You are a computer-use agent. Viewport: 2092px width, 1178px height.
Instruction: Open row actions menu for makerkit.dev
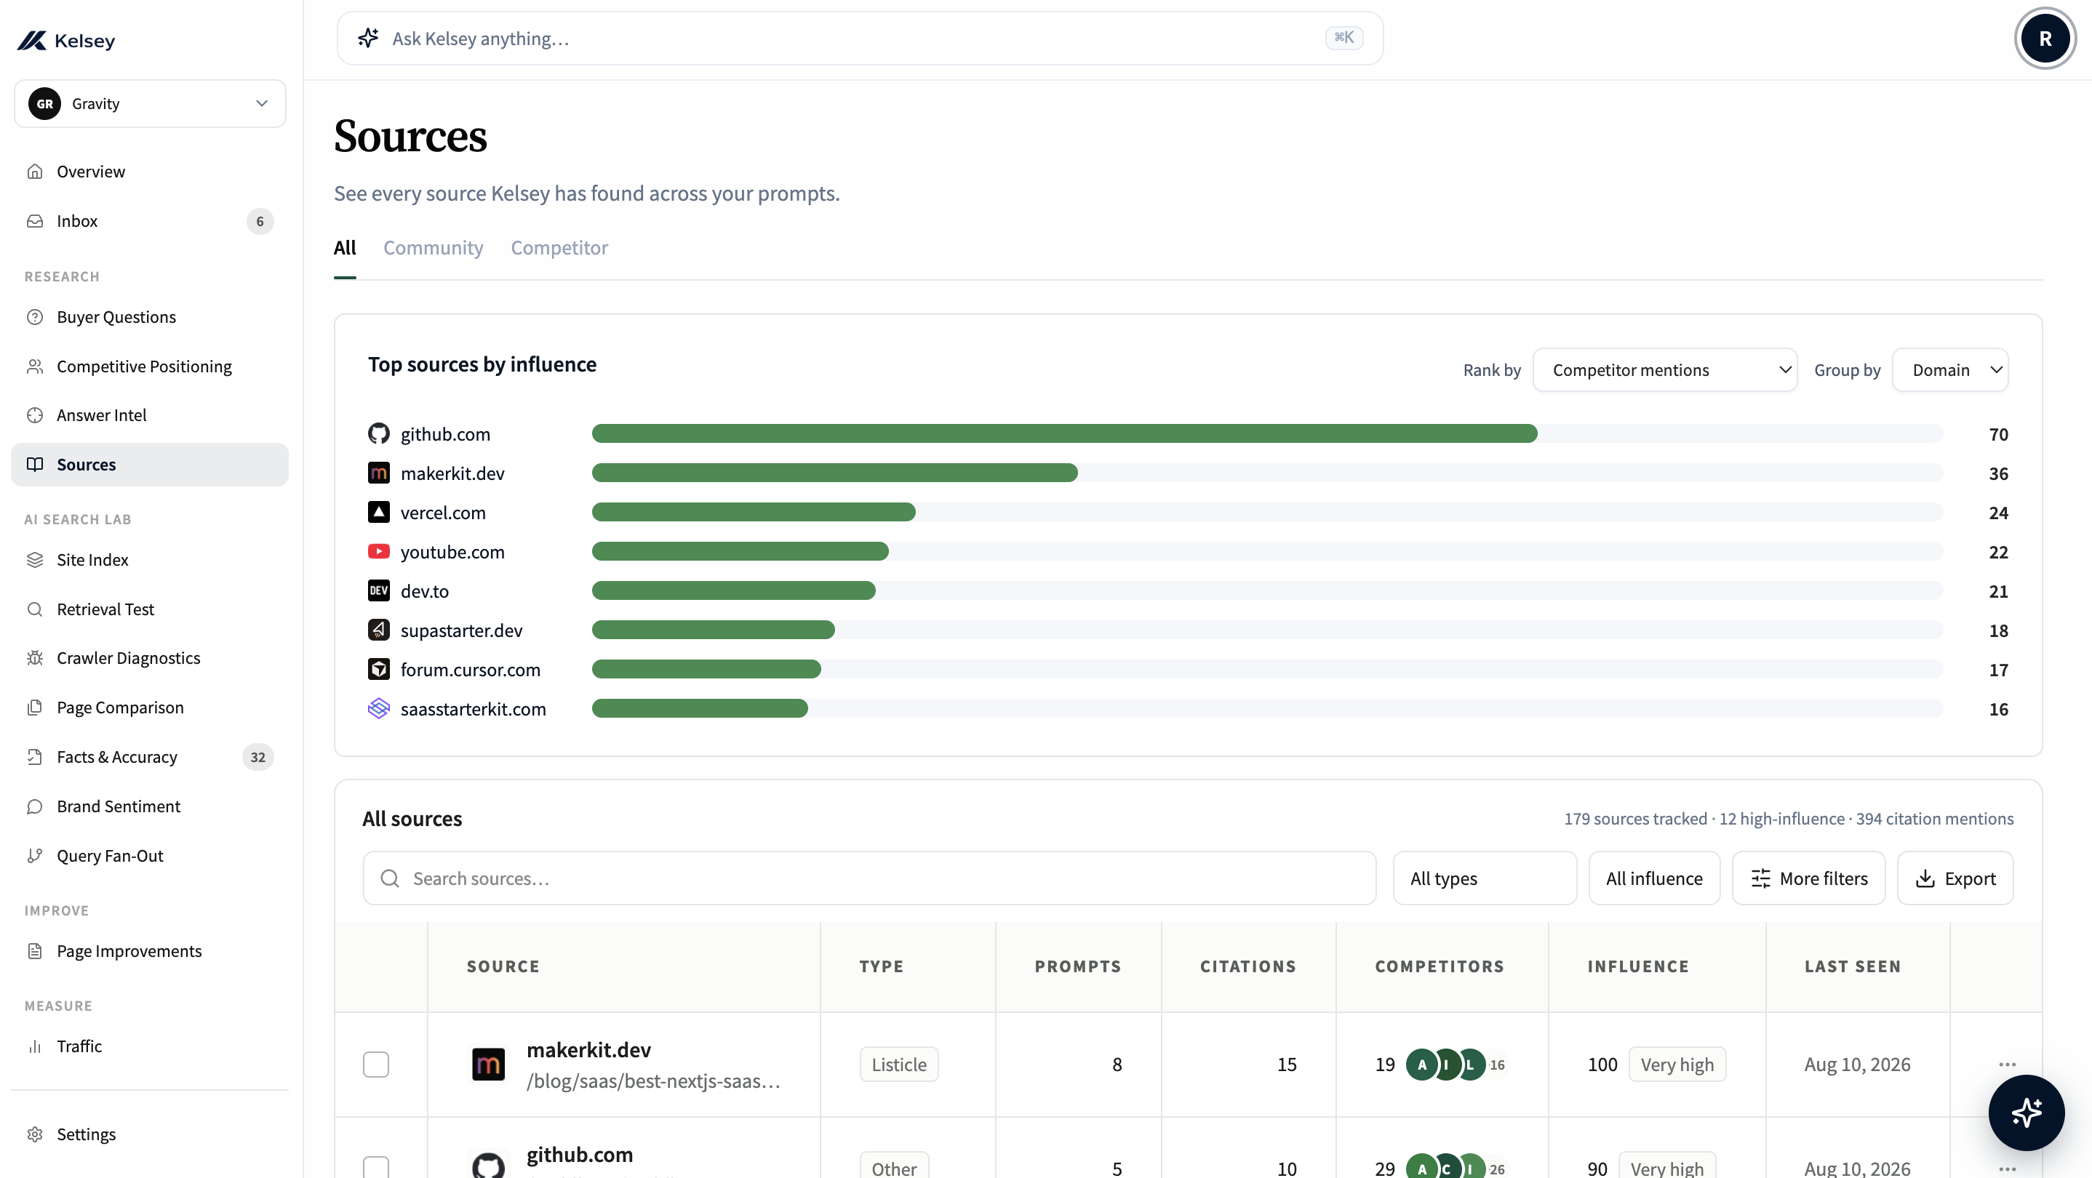pyautogui.click(x=2008, y=1065)
